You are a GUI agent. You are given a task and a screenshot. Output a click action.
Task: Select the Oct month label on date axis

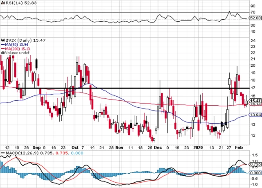[75, 147]
